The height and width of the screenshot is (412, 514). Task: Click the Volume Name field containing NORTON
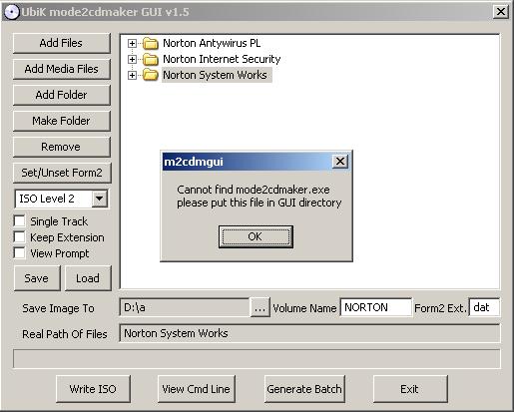[376, 307]
